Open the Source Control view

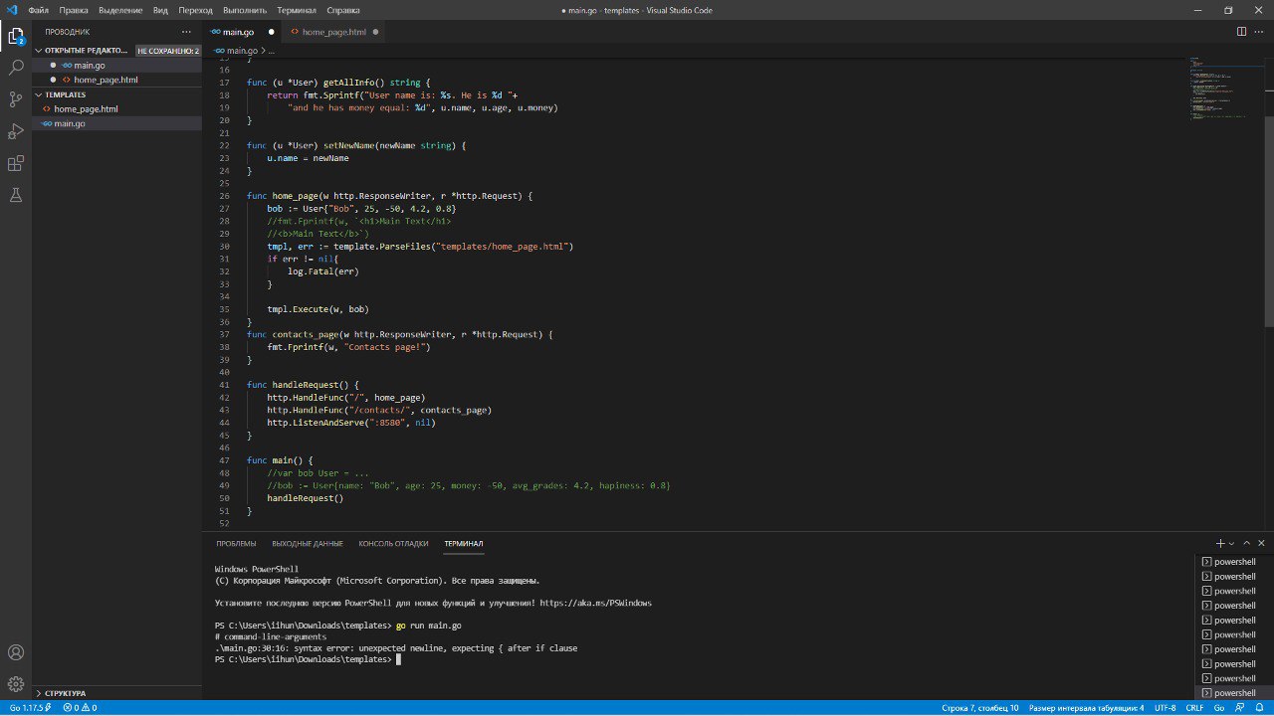click(16, 99)
